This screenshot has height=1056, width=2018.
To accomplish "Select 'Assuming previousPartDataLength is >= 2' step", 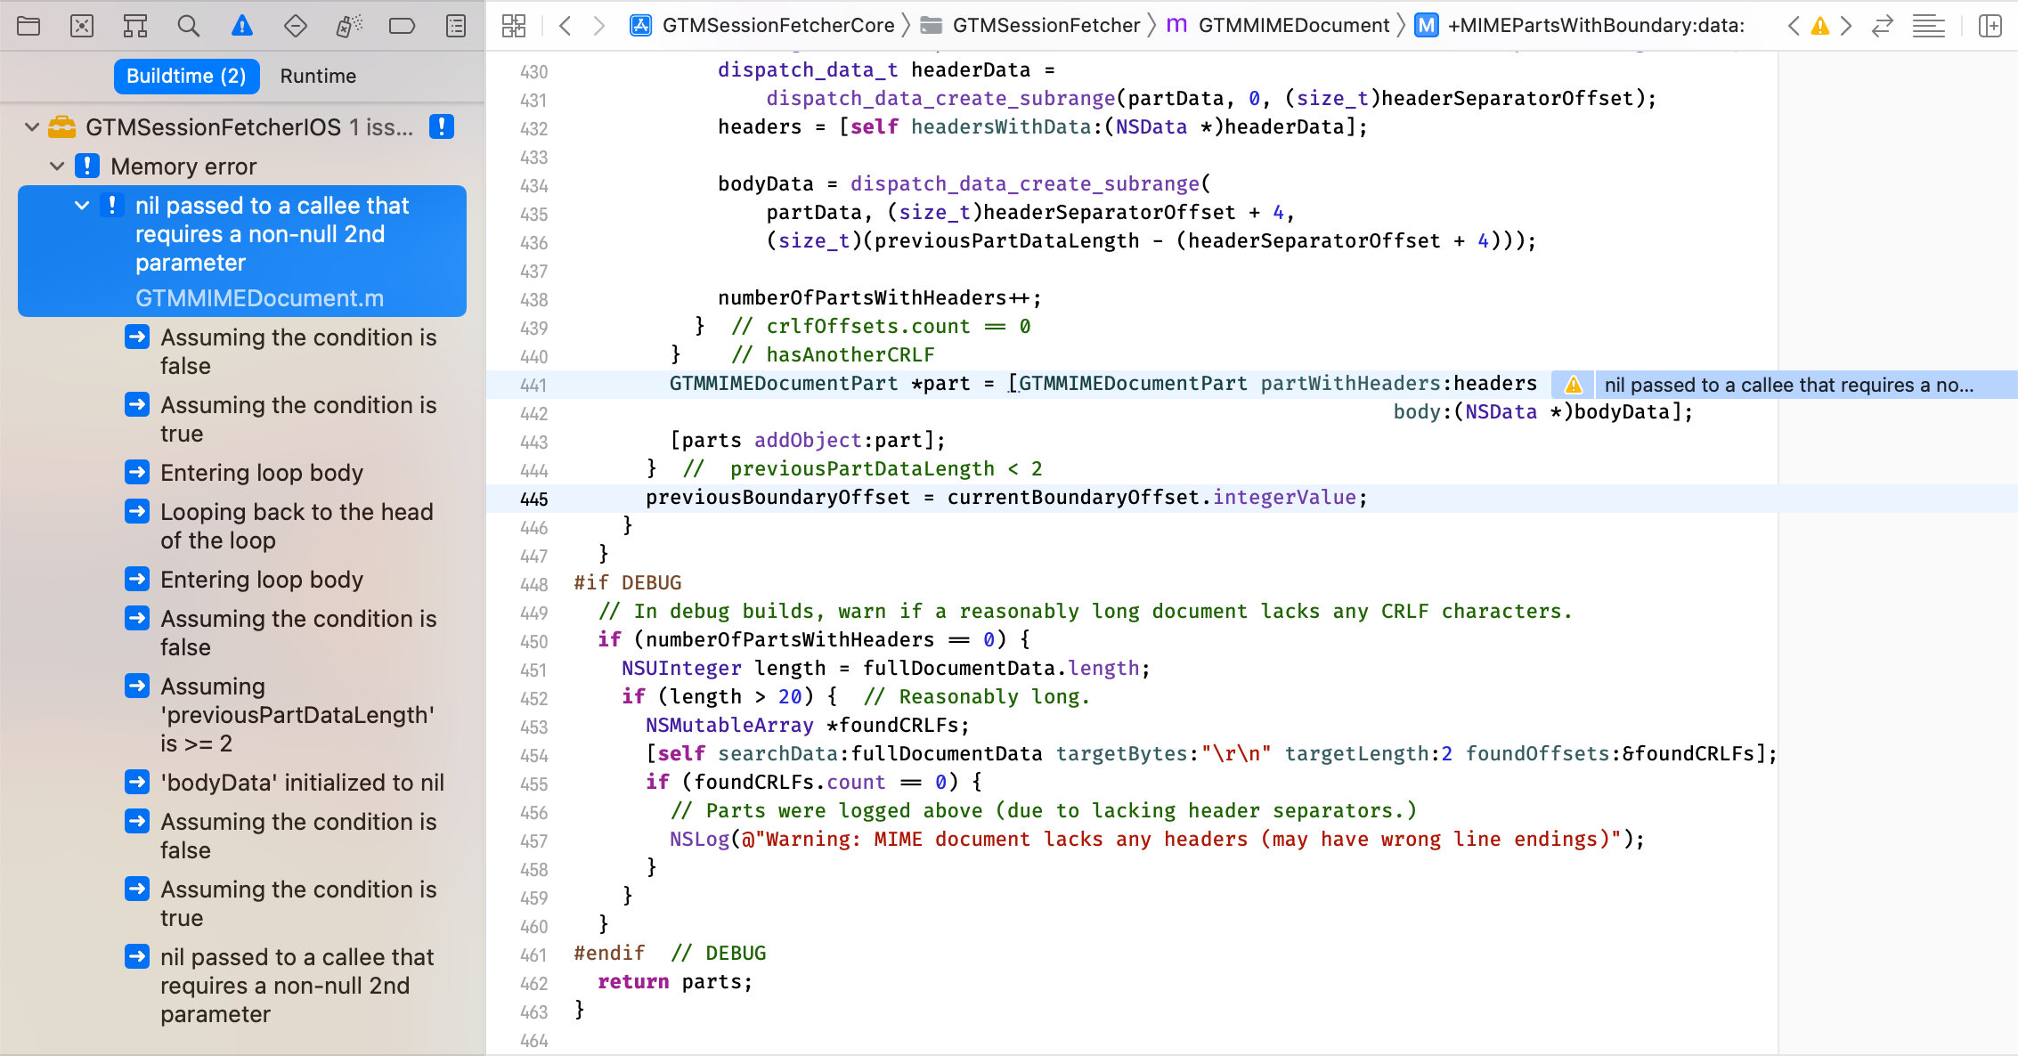I will (297, 714).
